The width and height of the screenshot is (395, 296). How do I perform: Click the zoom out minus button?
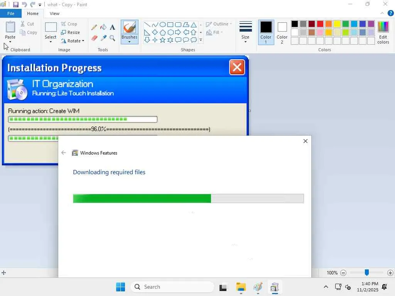343,273
